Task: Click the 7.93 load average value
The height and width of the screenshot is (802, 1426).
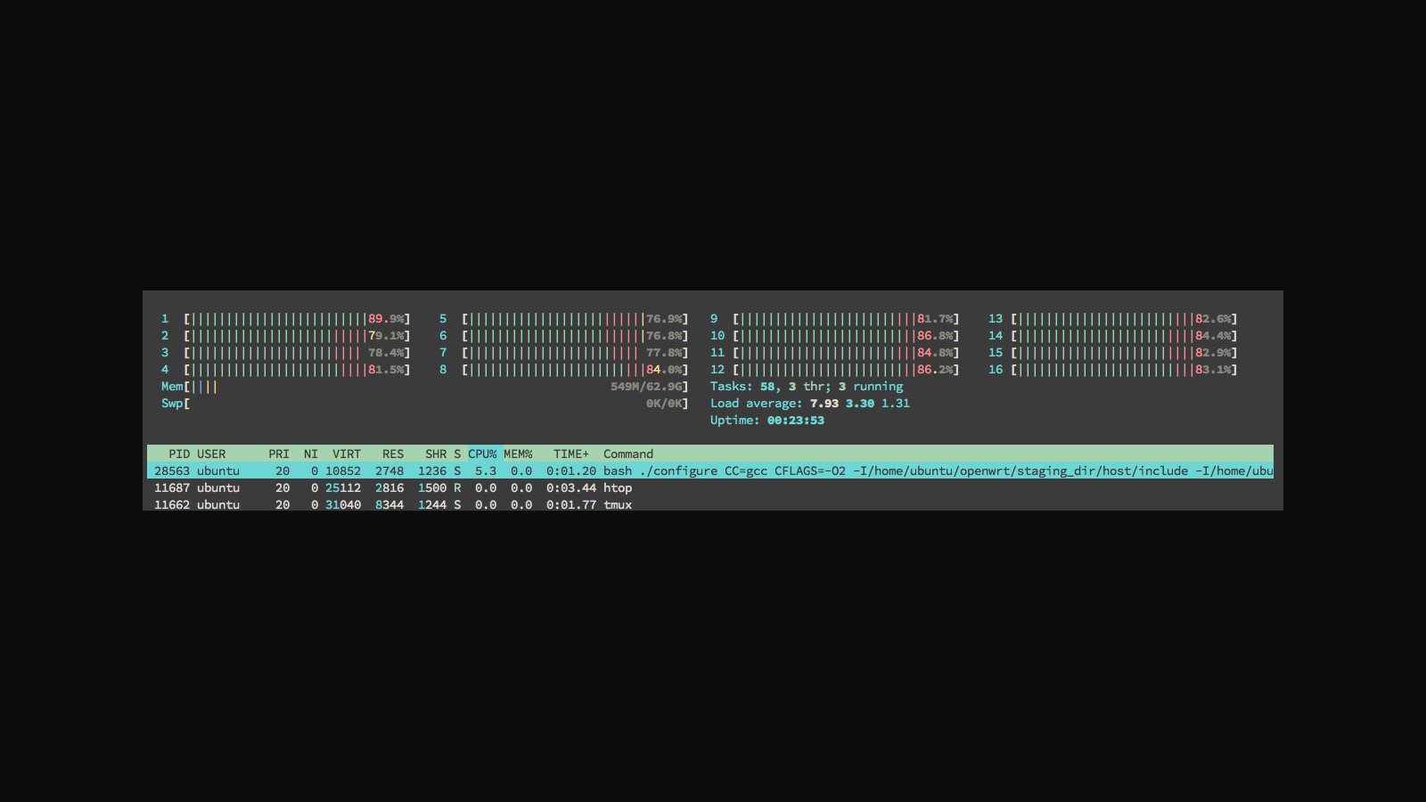Action: [x=824, y=403]
